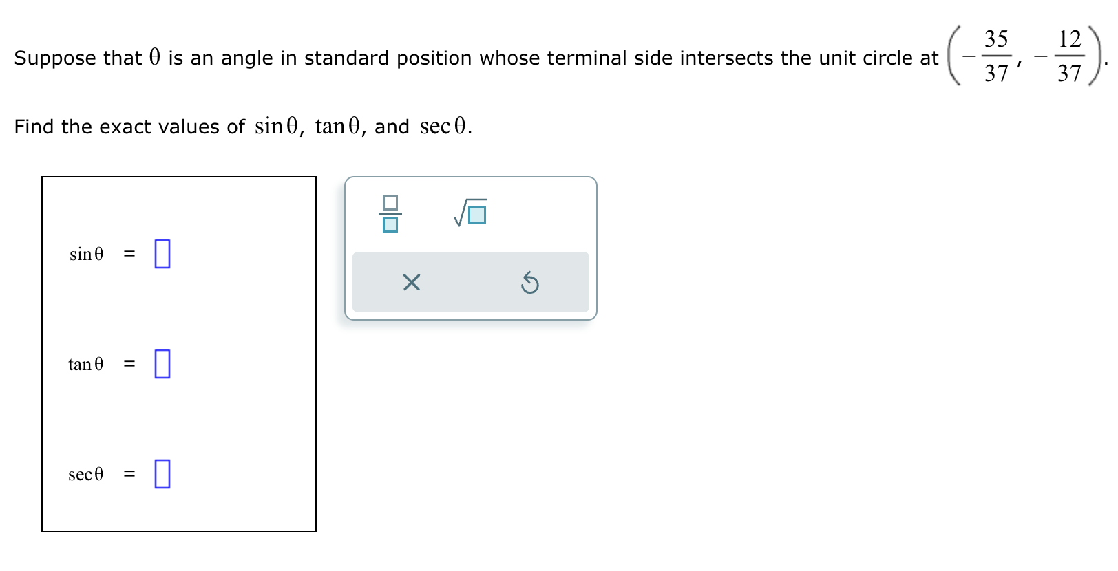1118x571 pixels.
Task: Click the sin θ answer input box
Action: pyautogui.click(x=162, y=254)
